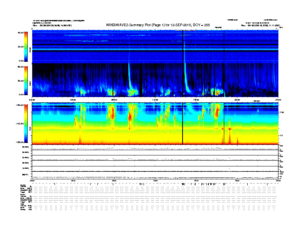Image resolution: width=300 pixels, height=232 pixels.
Task: Click the red cross-shaped spot after 19:00 in TNR
Action: click(230, 129)
